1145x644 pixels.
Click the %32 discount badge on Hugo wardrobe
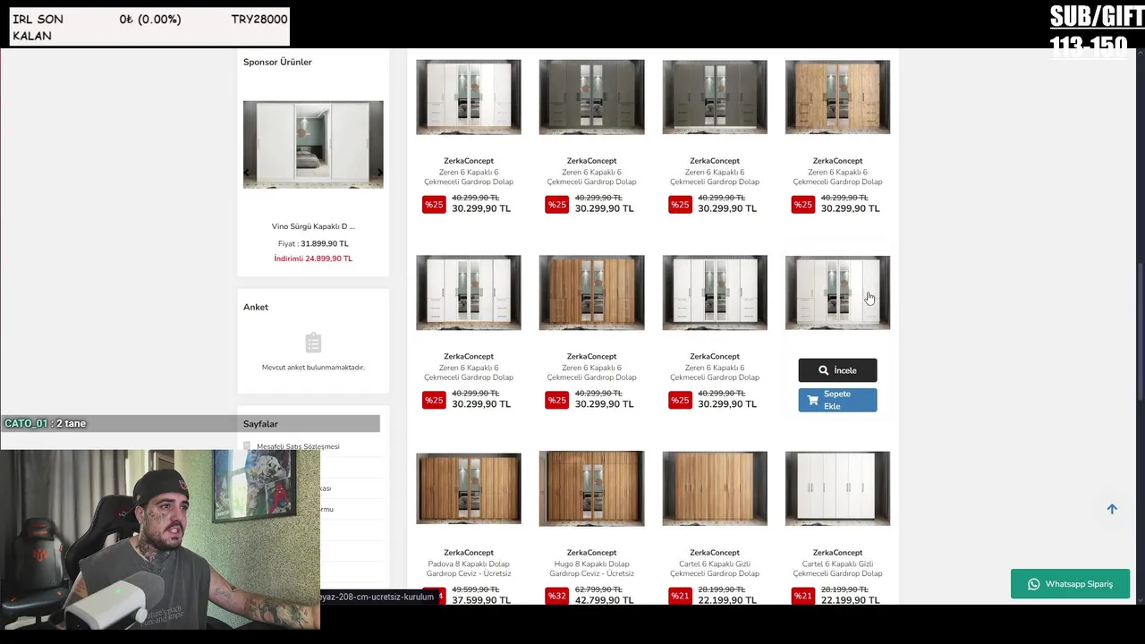(x=556, y=596)
